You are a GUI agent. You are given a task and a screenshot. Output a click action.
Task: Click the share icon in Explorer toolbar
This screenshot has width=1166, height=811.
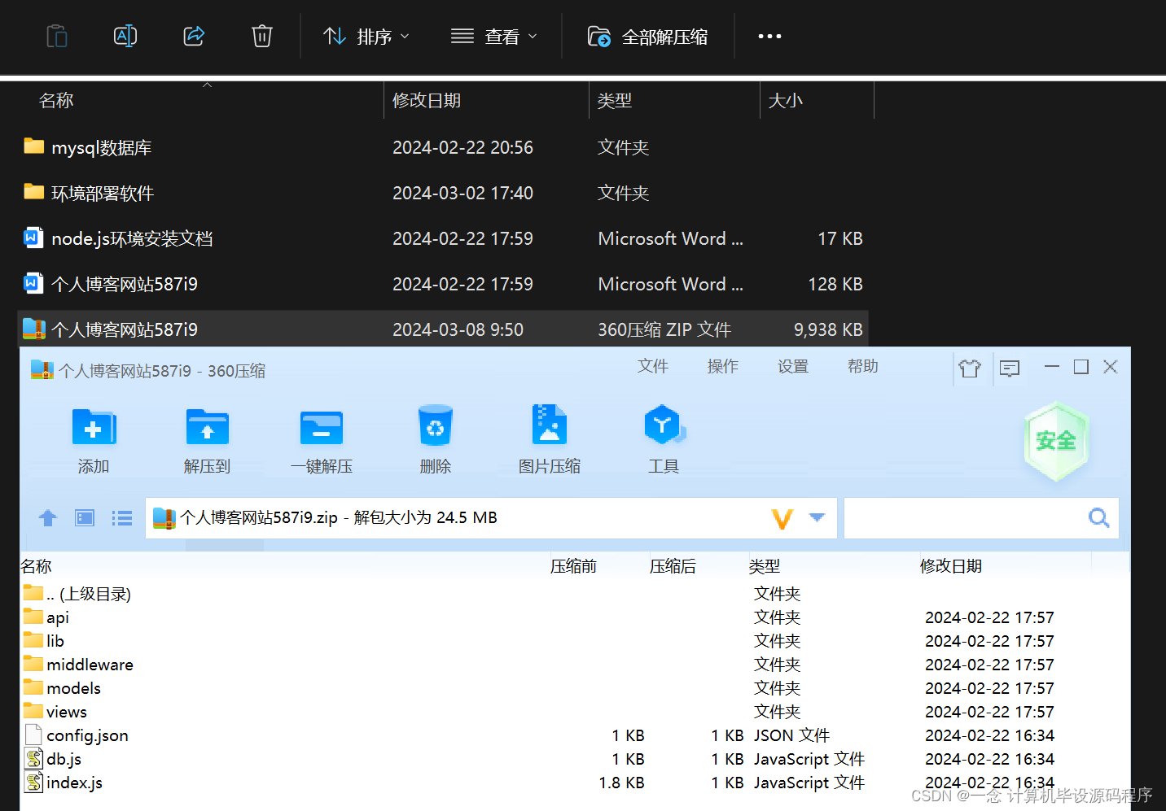[193, 36]
